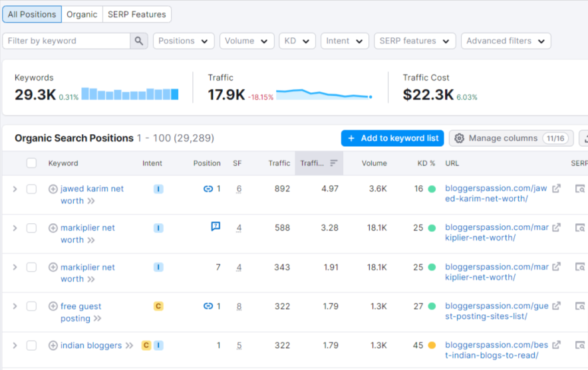Click the search magnifier icon beside keyword filter
Image resolution: width=588 pixels, height=370 pixels.
pyautogui.click(x=139, y=41)
